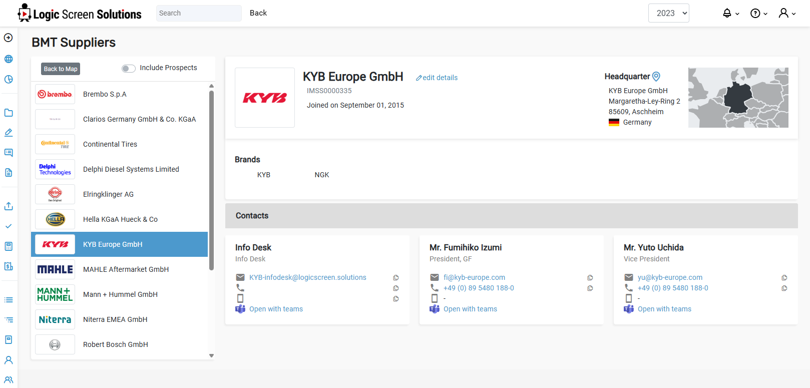Select Clarios Germany GmbH & Co. KGaA
Screen dimensions: 810x388
[119, 119]
